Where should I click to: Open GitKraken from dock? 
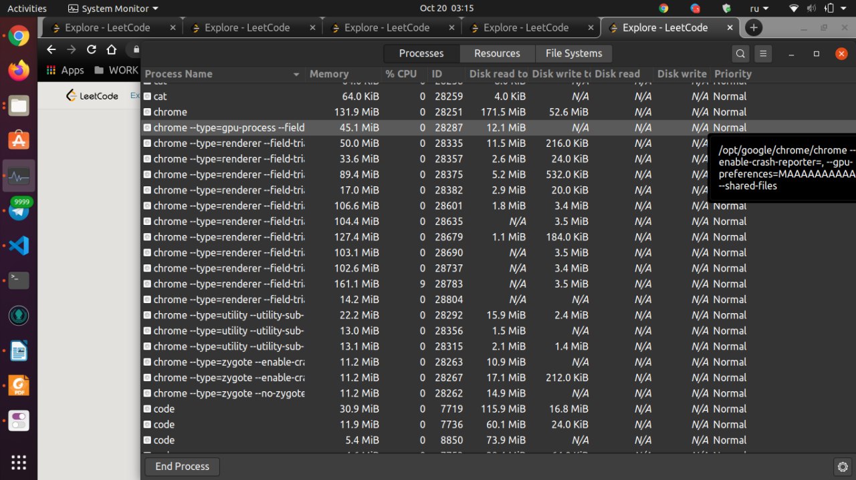(x=19, y=315)
